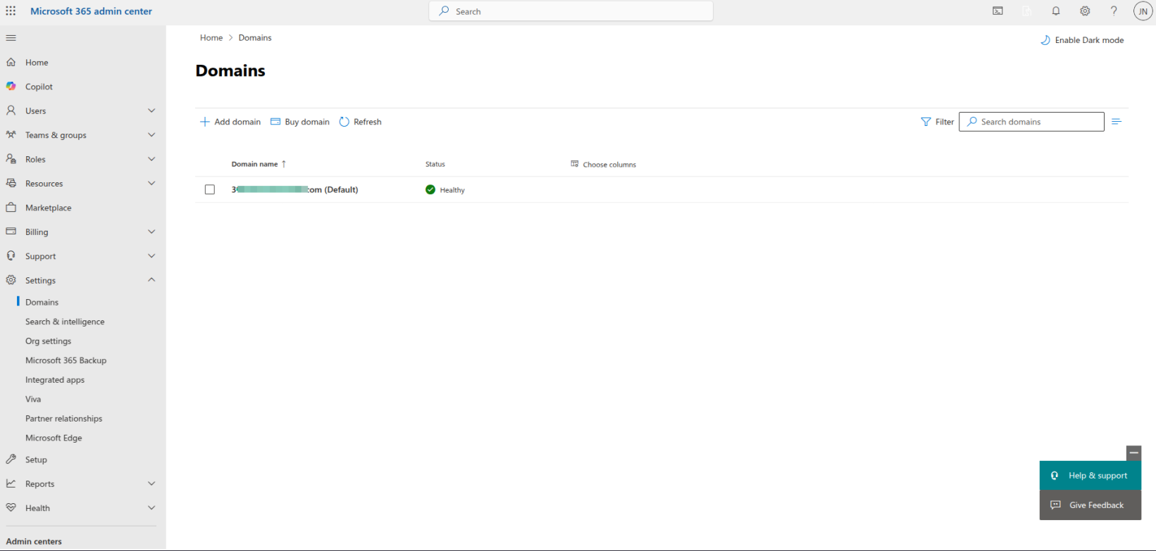Click Microsoft 365 admin center title

coord(91,11)
